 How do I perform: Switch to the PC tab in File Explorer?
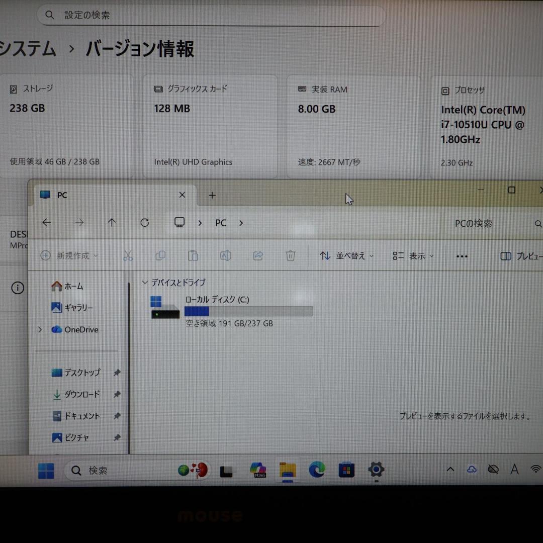61,195
